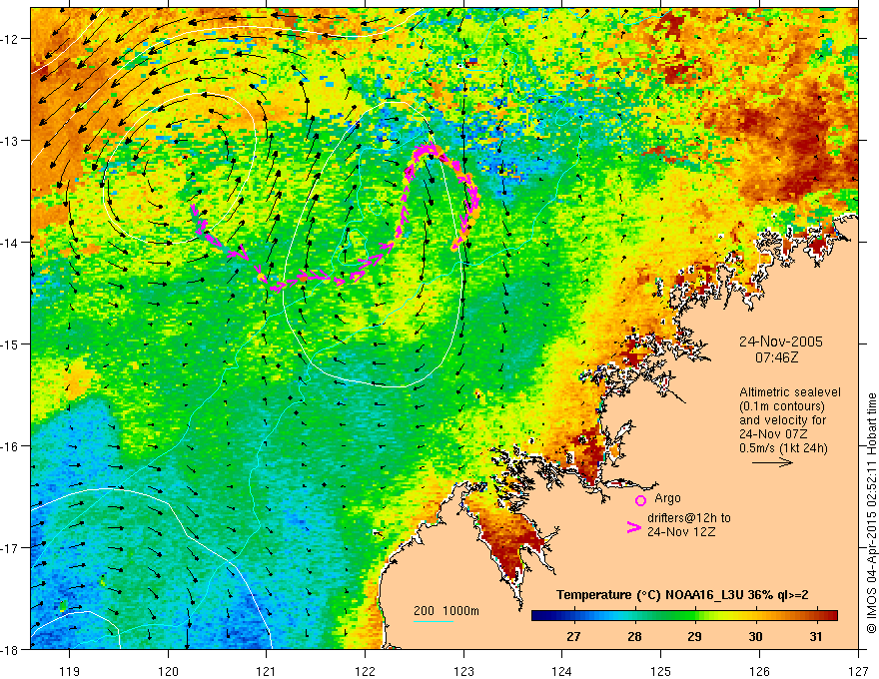The width and height of the screenshot is (879, 679).
Task: Click the '200 1000m' bathymetry label
Action: point(446,611)
